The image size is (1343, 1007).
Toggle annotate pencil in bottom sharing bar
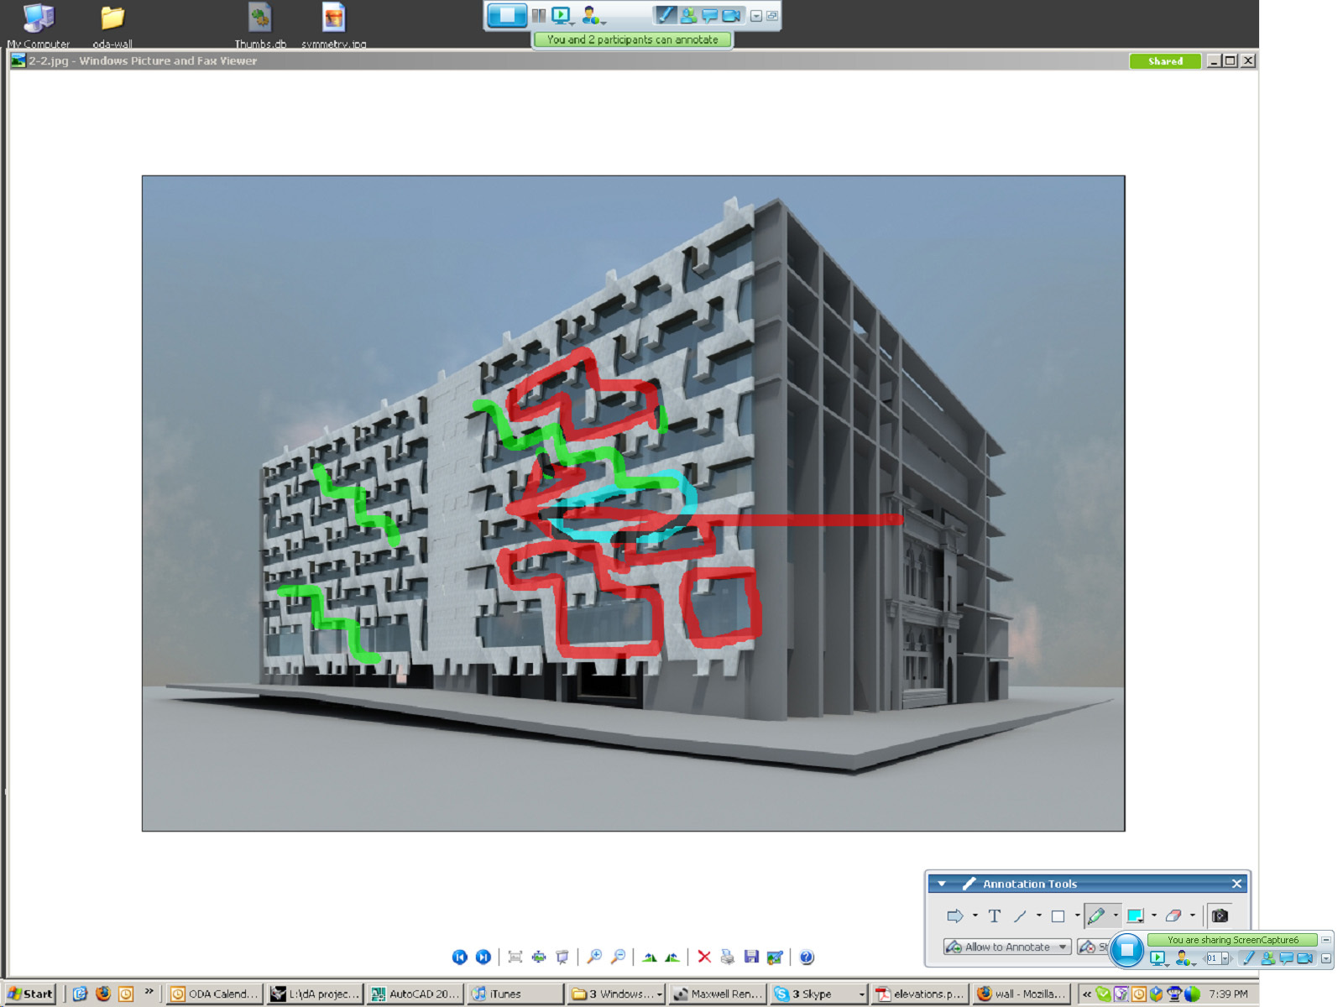(1248, 957)
